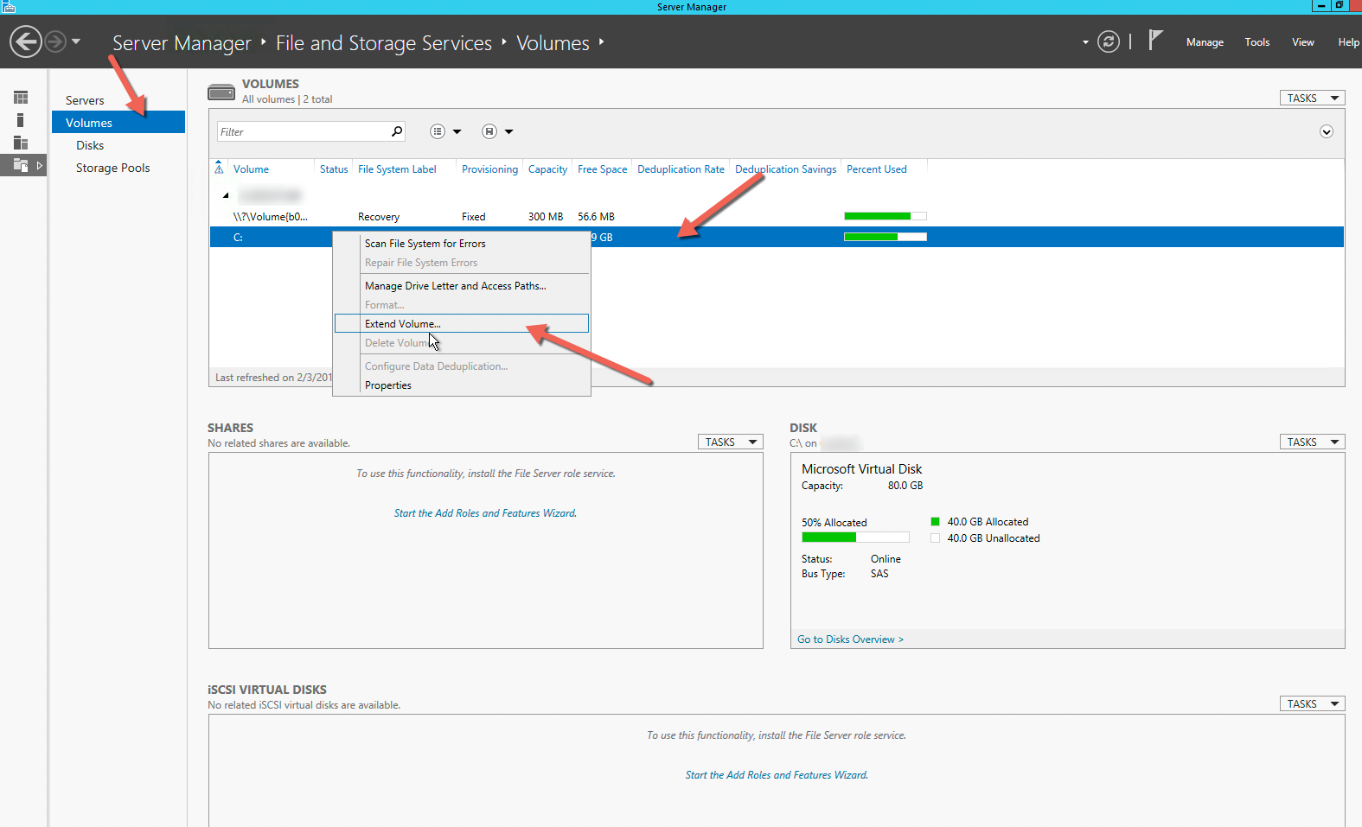Screen dimensions: 1362x827
Task: Click the filter search magnifier icon
Action: point(397,131)
